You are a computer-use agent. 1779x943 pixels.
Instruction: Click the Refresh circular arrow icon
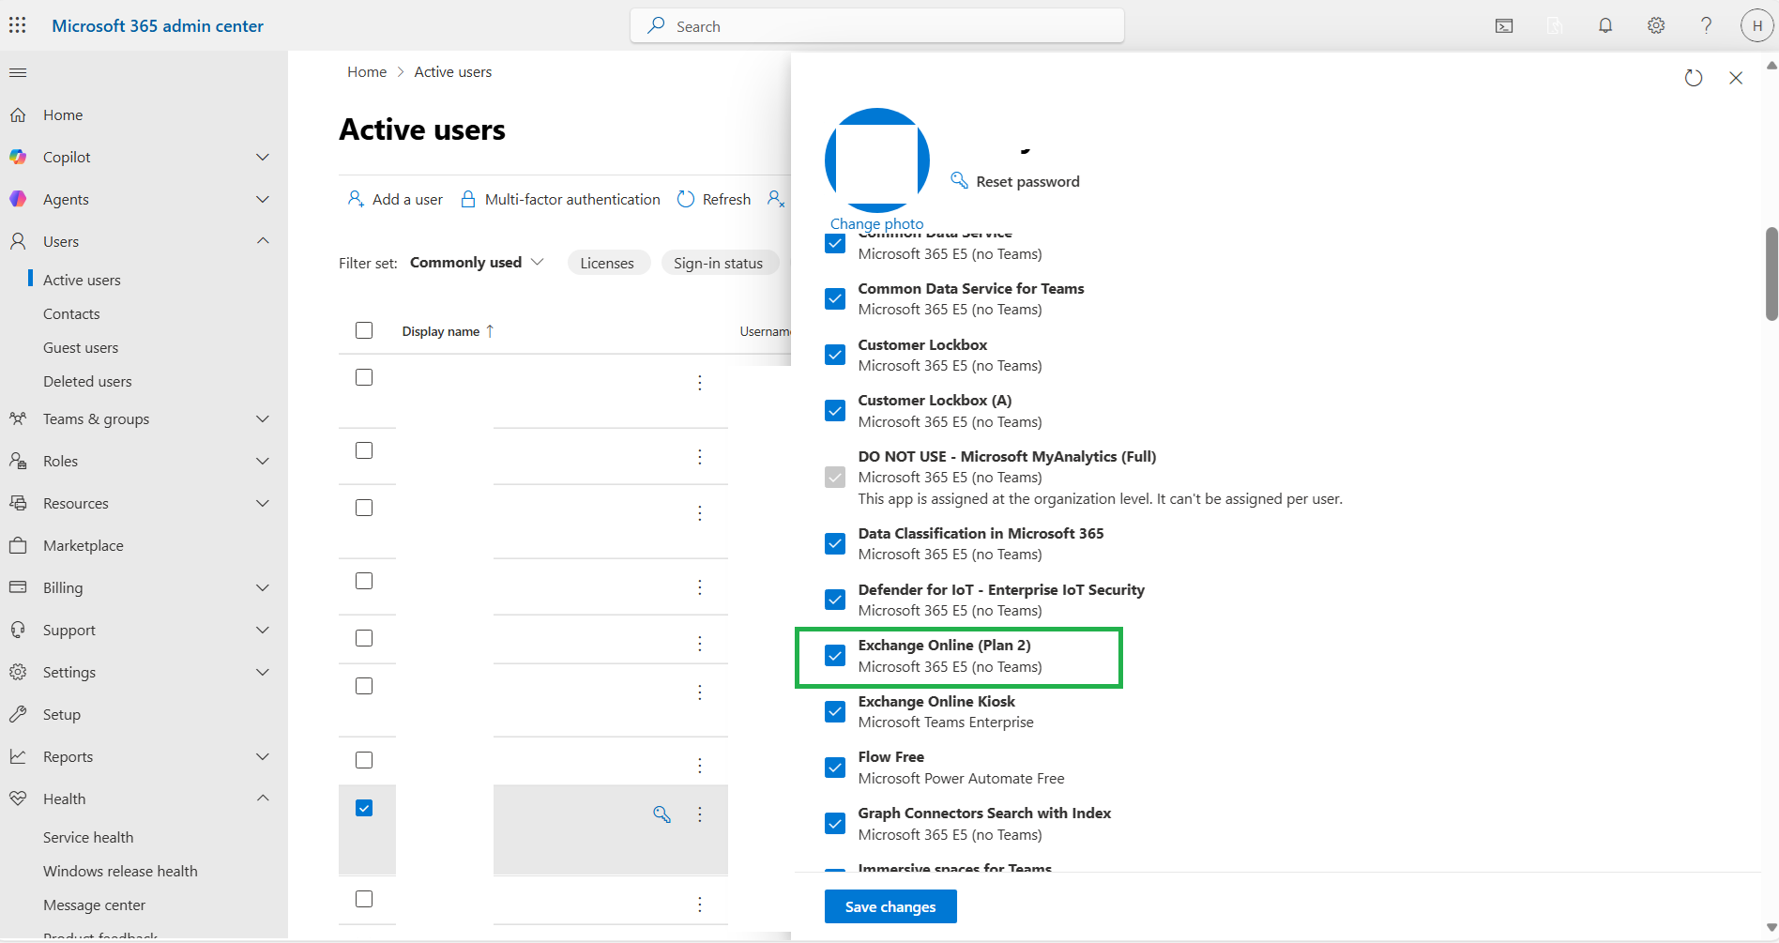pyautogui.click(x=686, y=199)
